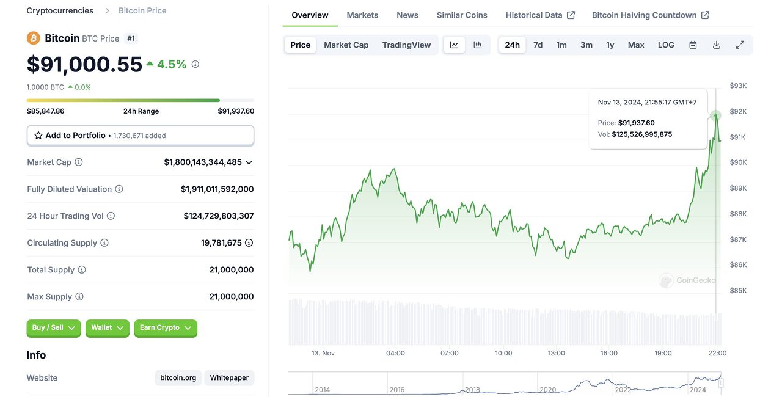
Task: Open the calendar date range picker
Action: point(693,45)
